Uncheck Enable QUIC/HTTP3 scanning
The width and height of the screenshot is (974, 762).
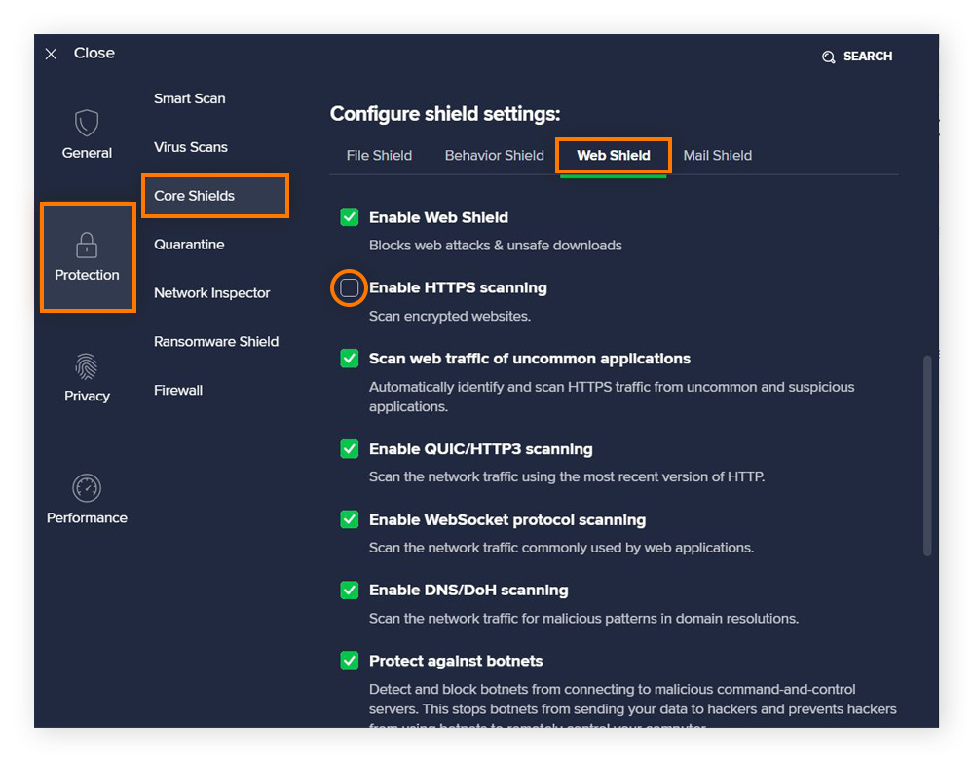click(349, 449)
